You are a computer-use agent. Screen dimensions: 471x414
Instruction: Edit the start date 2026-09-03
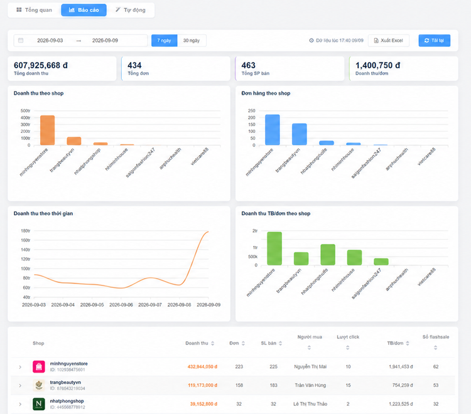point(50,41)
